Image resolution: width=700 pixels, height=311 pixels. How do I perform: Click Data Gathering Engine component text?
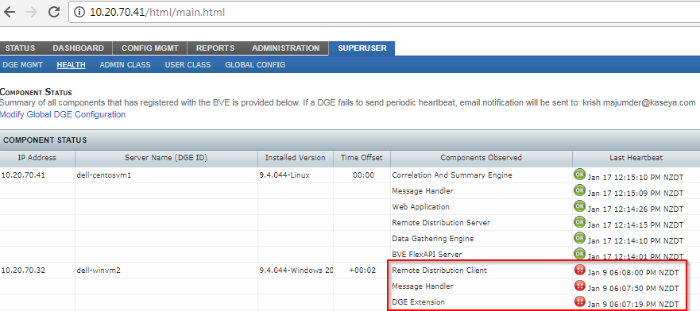(x=432, y=238)
